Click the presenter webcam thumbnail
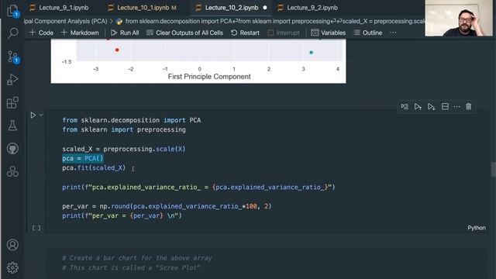496x279 pixels. (x=459, y=18)
